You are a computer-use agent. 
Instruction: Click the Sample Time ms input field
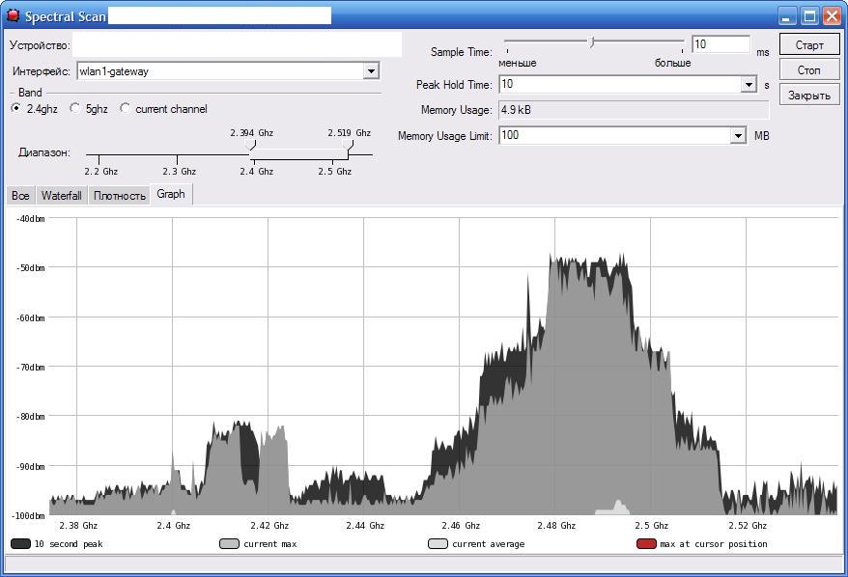(x=721, y=44)
